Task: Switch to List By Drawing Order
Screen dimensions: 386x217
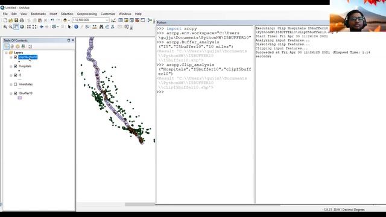Action: tap(7, 46)
